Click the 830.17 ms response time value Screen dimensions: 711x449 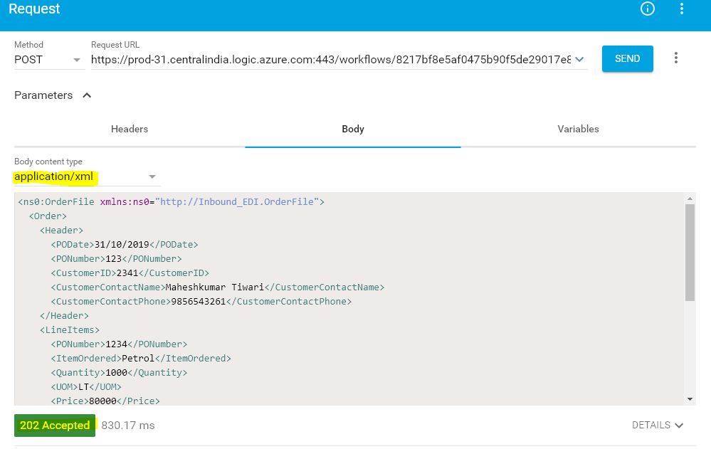pyautogui.click(x=128, y=425)
